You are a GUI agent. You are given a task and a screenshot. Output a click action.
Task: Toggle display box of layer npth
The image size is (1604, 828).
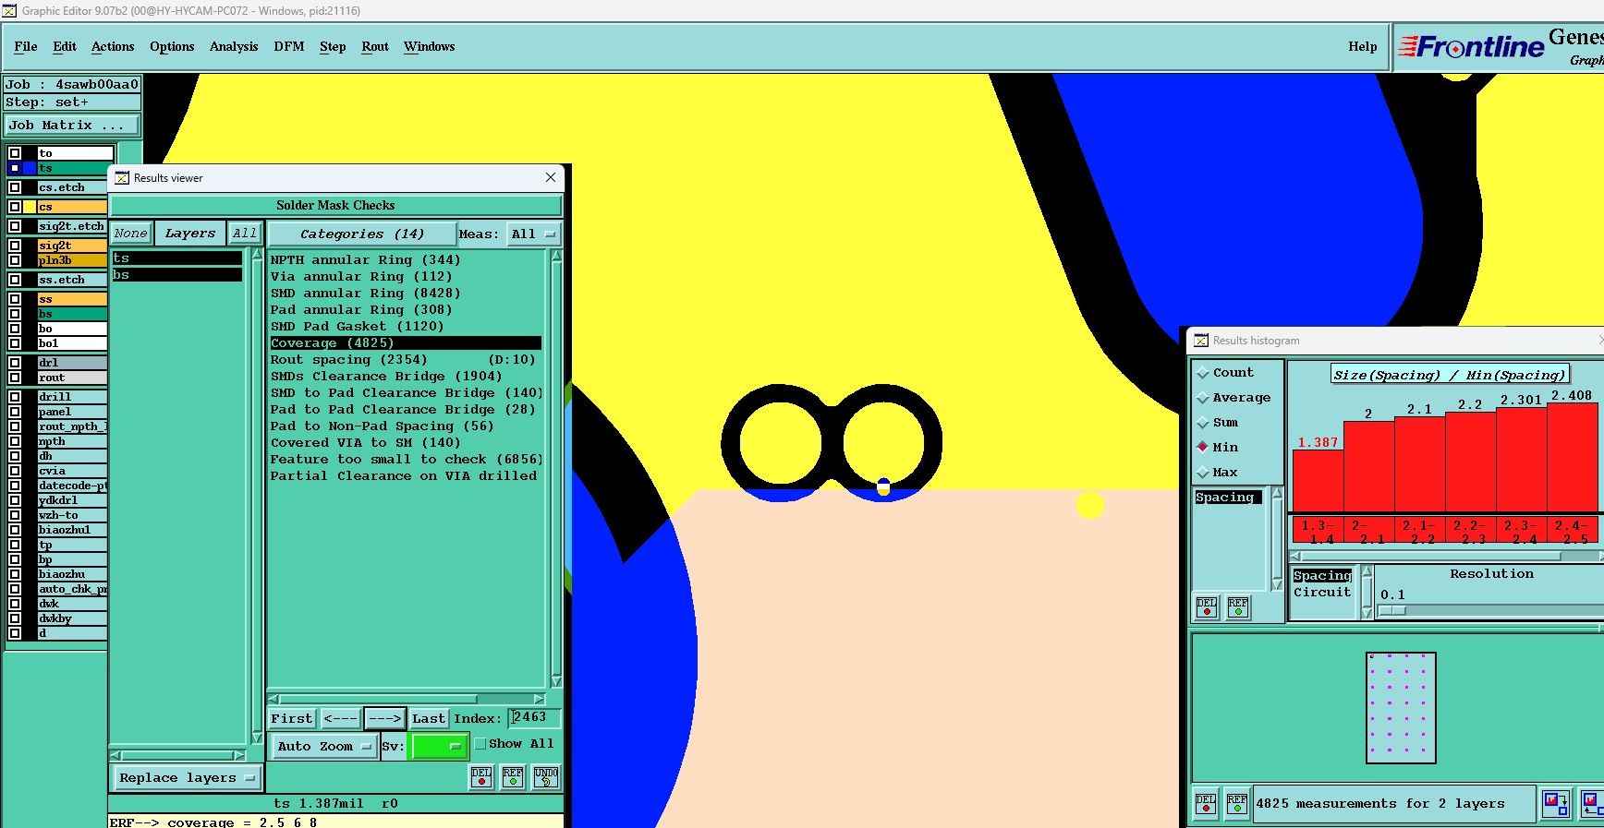point(15,441)
